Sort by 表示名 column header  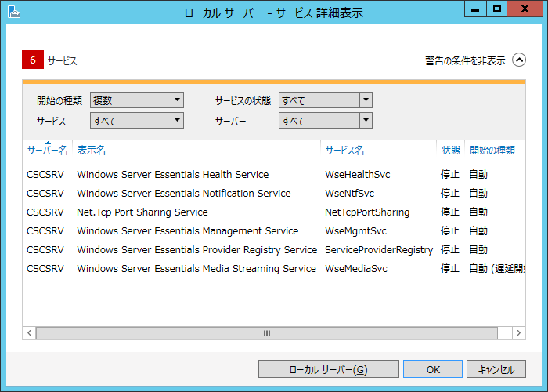92,151
